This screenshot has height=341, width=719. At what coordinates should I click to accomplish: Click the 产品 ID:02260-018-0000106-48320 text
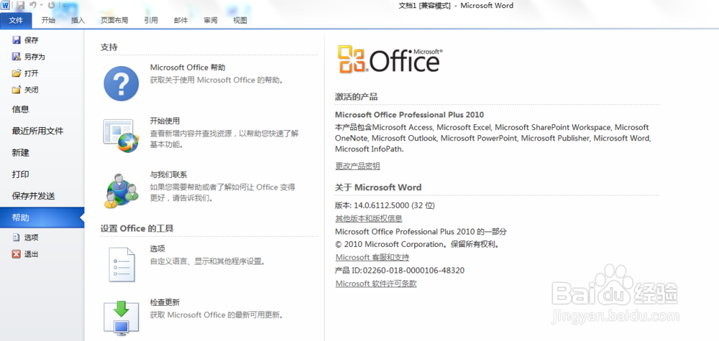tap(400, 271)
